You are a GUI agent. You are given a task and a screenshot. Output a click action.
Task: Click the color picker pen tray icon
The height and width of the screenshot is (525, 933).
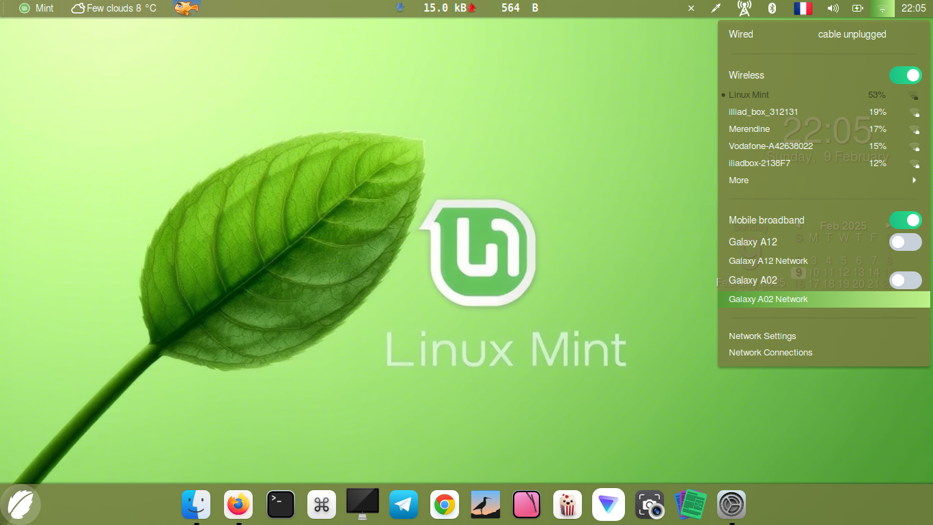pyautogui.click(x=716, y=8)
